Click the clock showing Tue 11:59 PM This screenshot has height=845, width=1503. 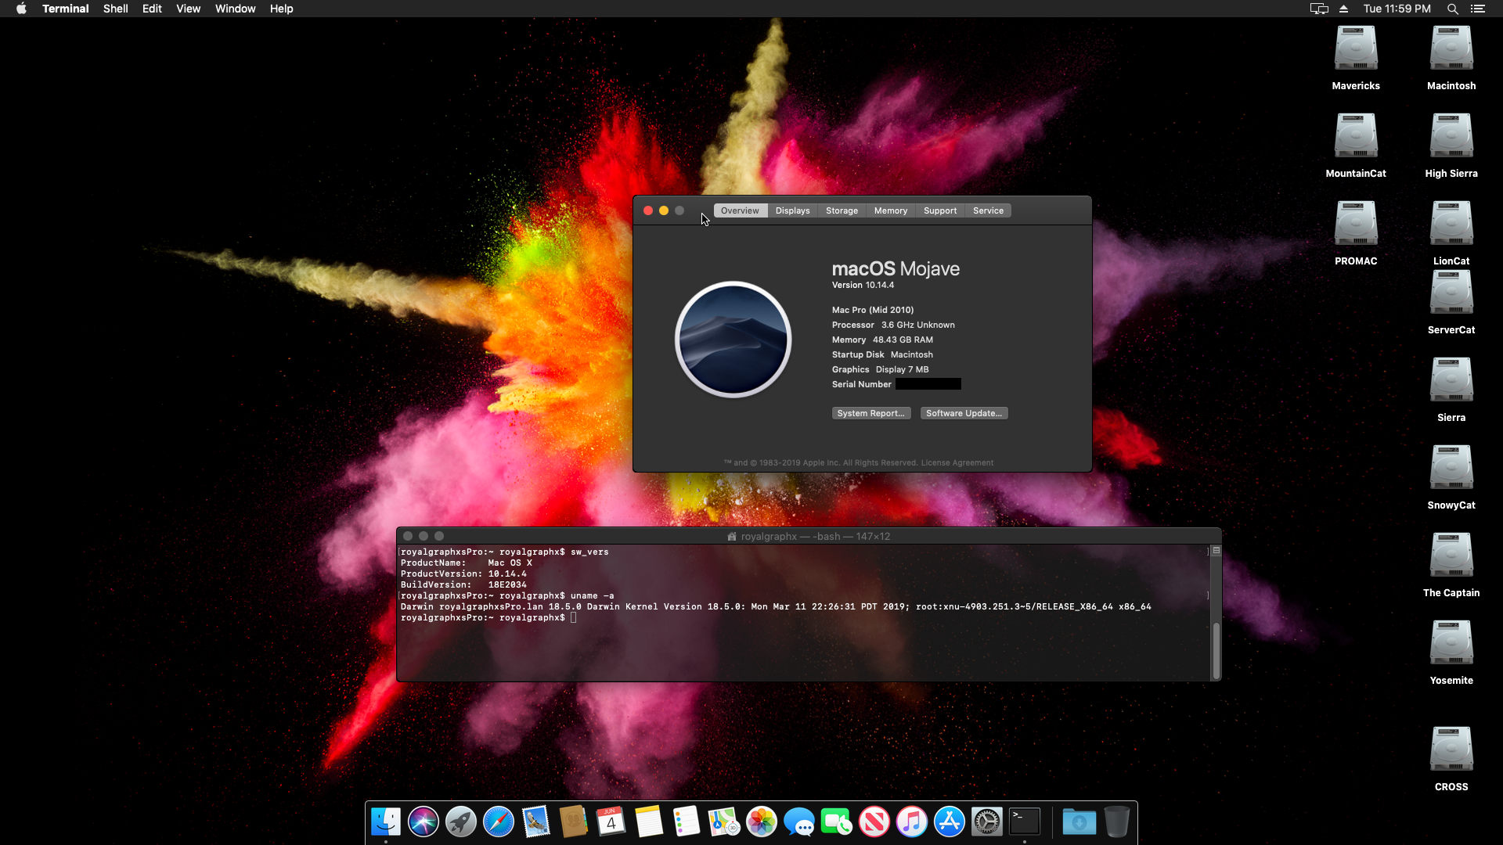point(1397,9)
